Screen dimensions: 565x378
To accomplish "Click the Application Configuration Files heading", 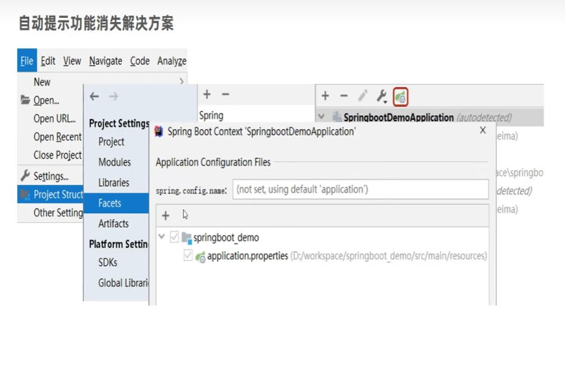I will tap(213, 162).
